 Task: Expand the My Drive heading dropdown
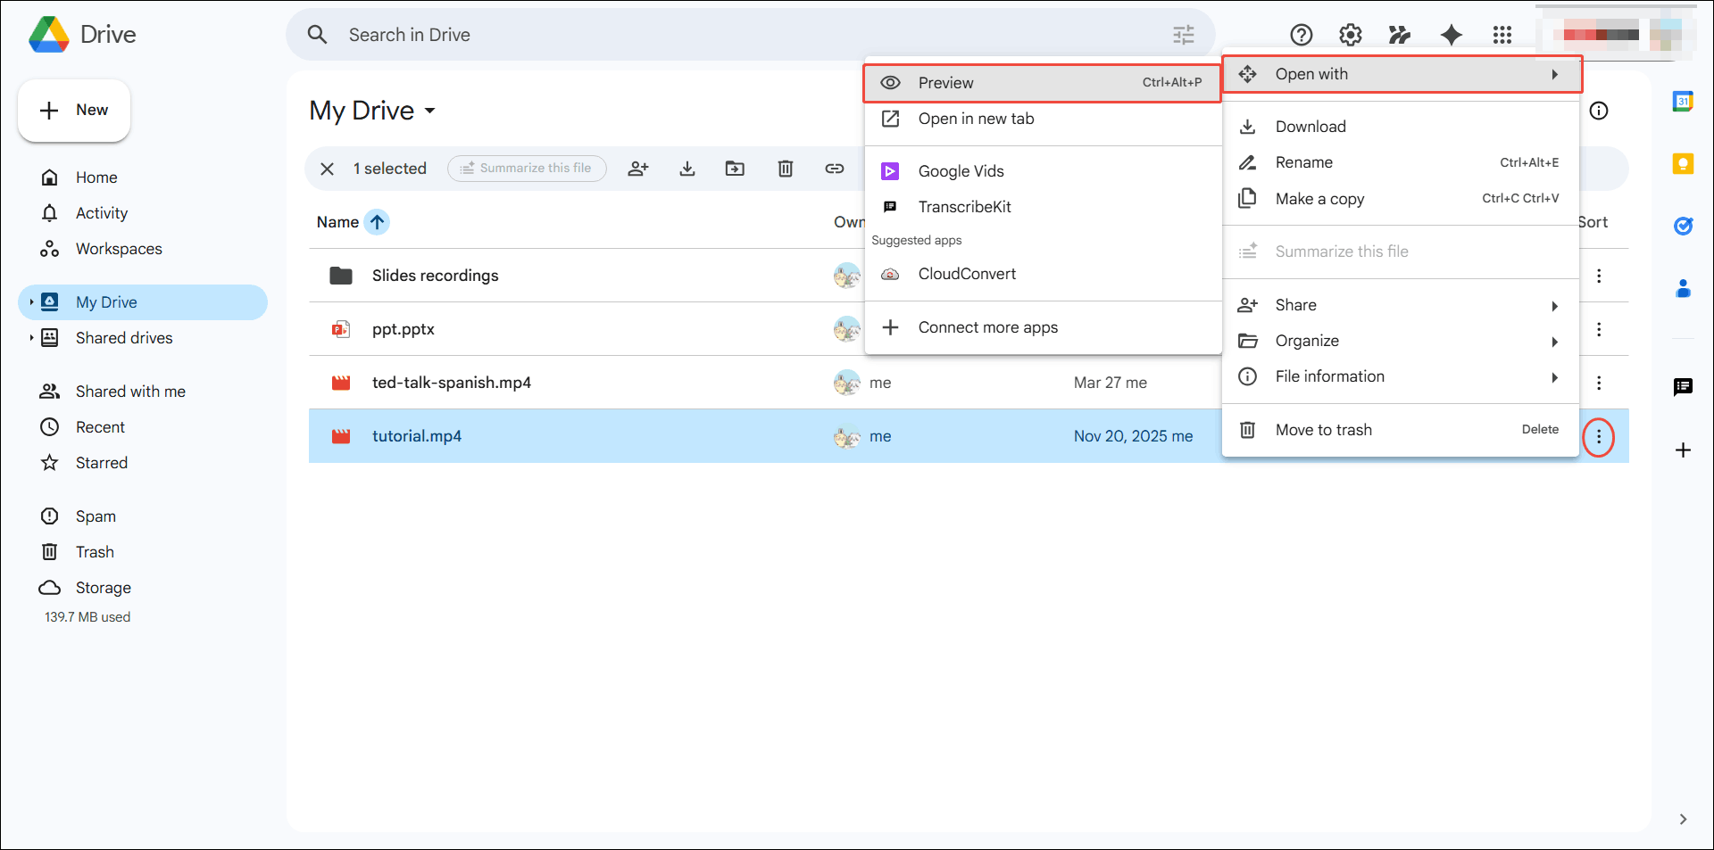[x=431, y=111]
